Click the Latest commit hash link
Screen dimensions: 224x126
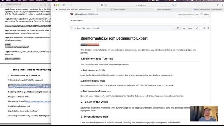click(x=192, y=14)
